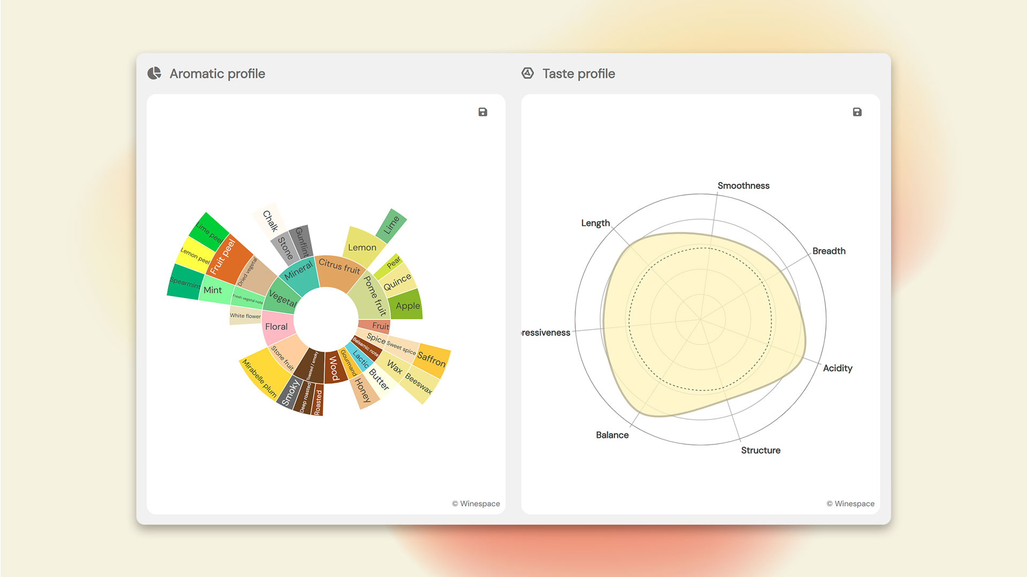Click the Spice segment
This screenshot has height=577, width=1027.
pyautogui.click(x=373, y=338)
